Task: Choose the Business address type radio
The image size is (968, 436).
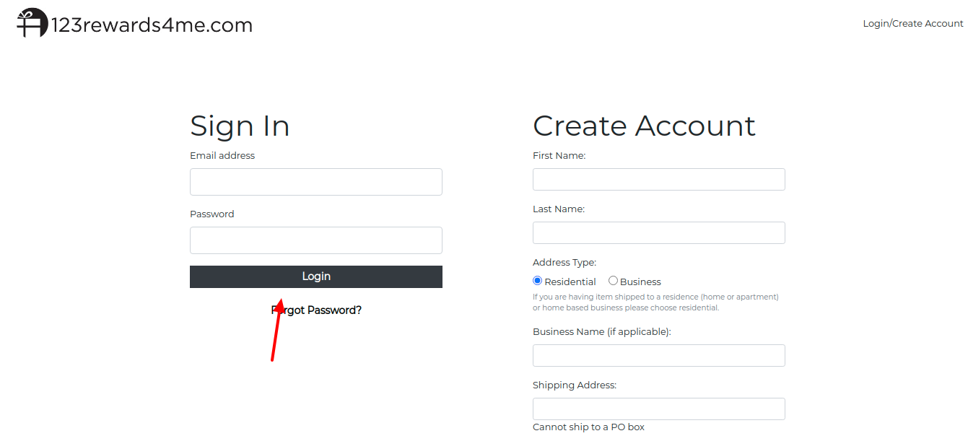Action: tap(613, 281)
